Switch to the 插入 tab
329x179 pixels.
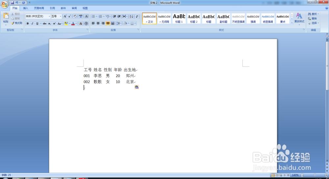coord(26,8)
